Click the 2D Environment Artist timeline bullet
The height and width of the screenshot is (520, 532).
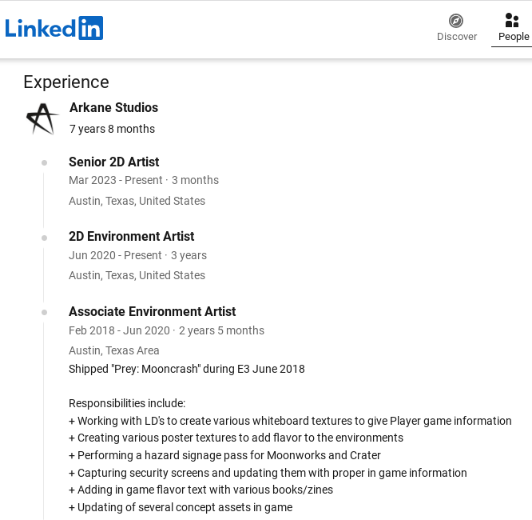coord(44,237)
